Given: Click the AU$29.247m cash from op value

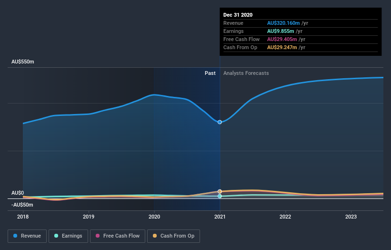Looking at the screenshot, I should [282, 47].
